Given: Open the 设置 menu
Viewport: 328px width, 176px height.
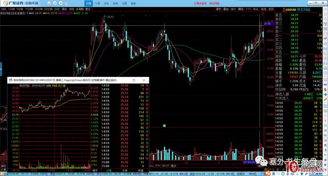Looking at the screenshot, I should click(x=124, y=3).
